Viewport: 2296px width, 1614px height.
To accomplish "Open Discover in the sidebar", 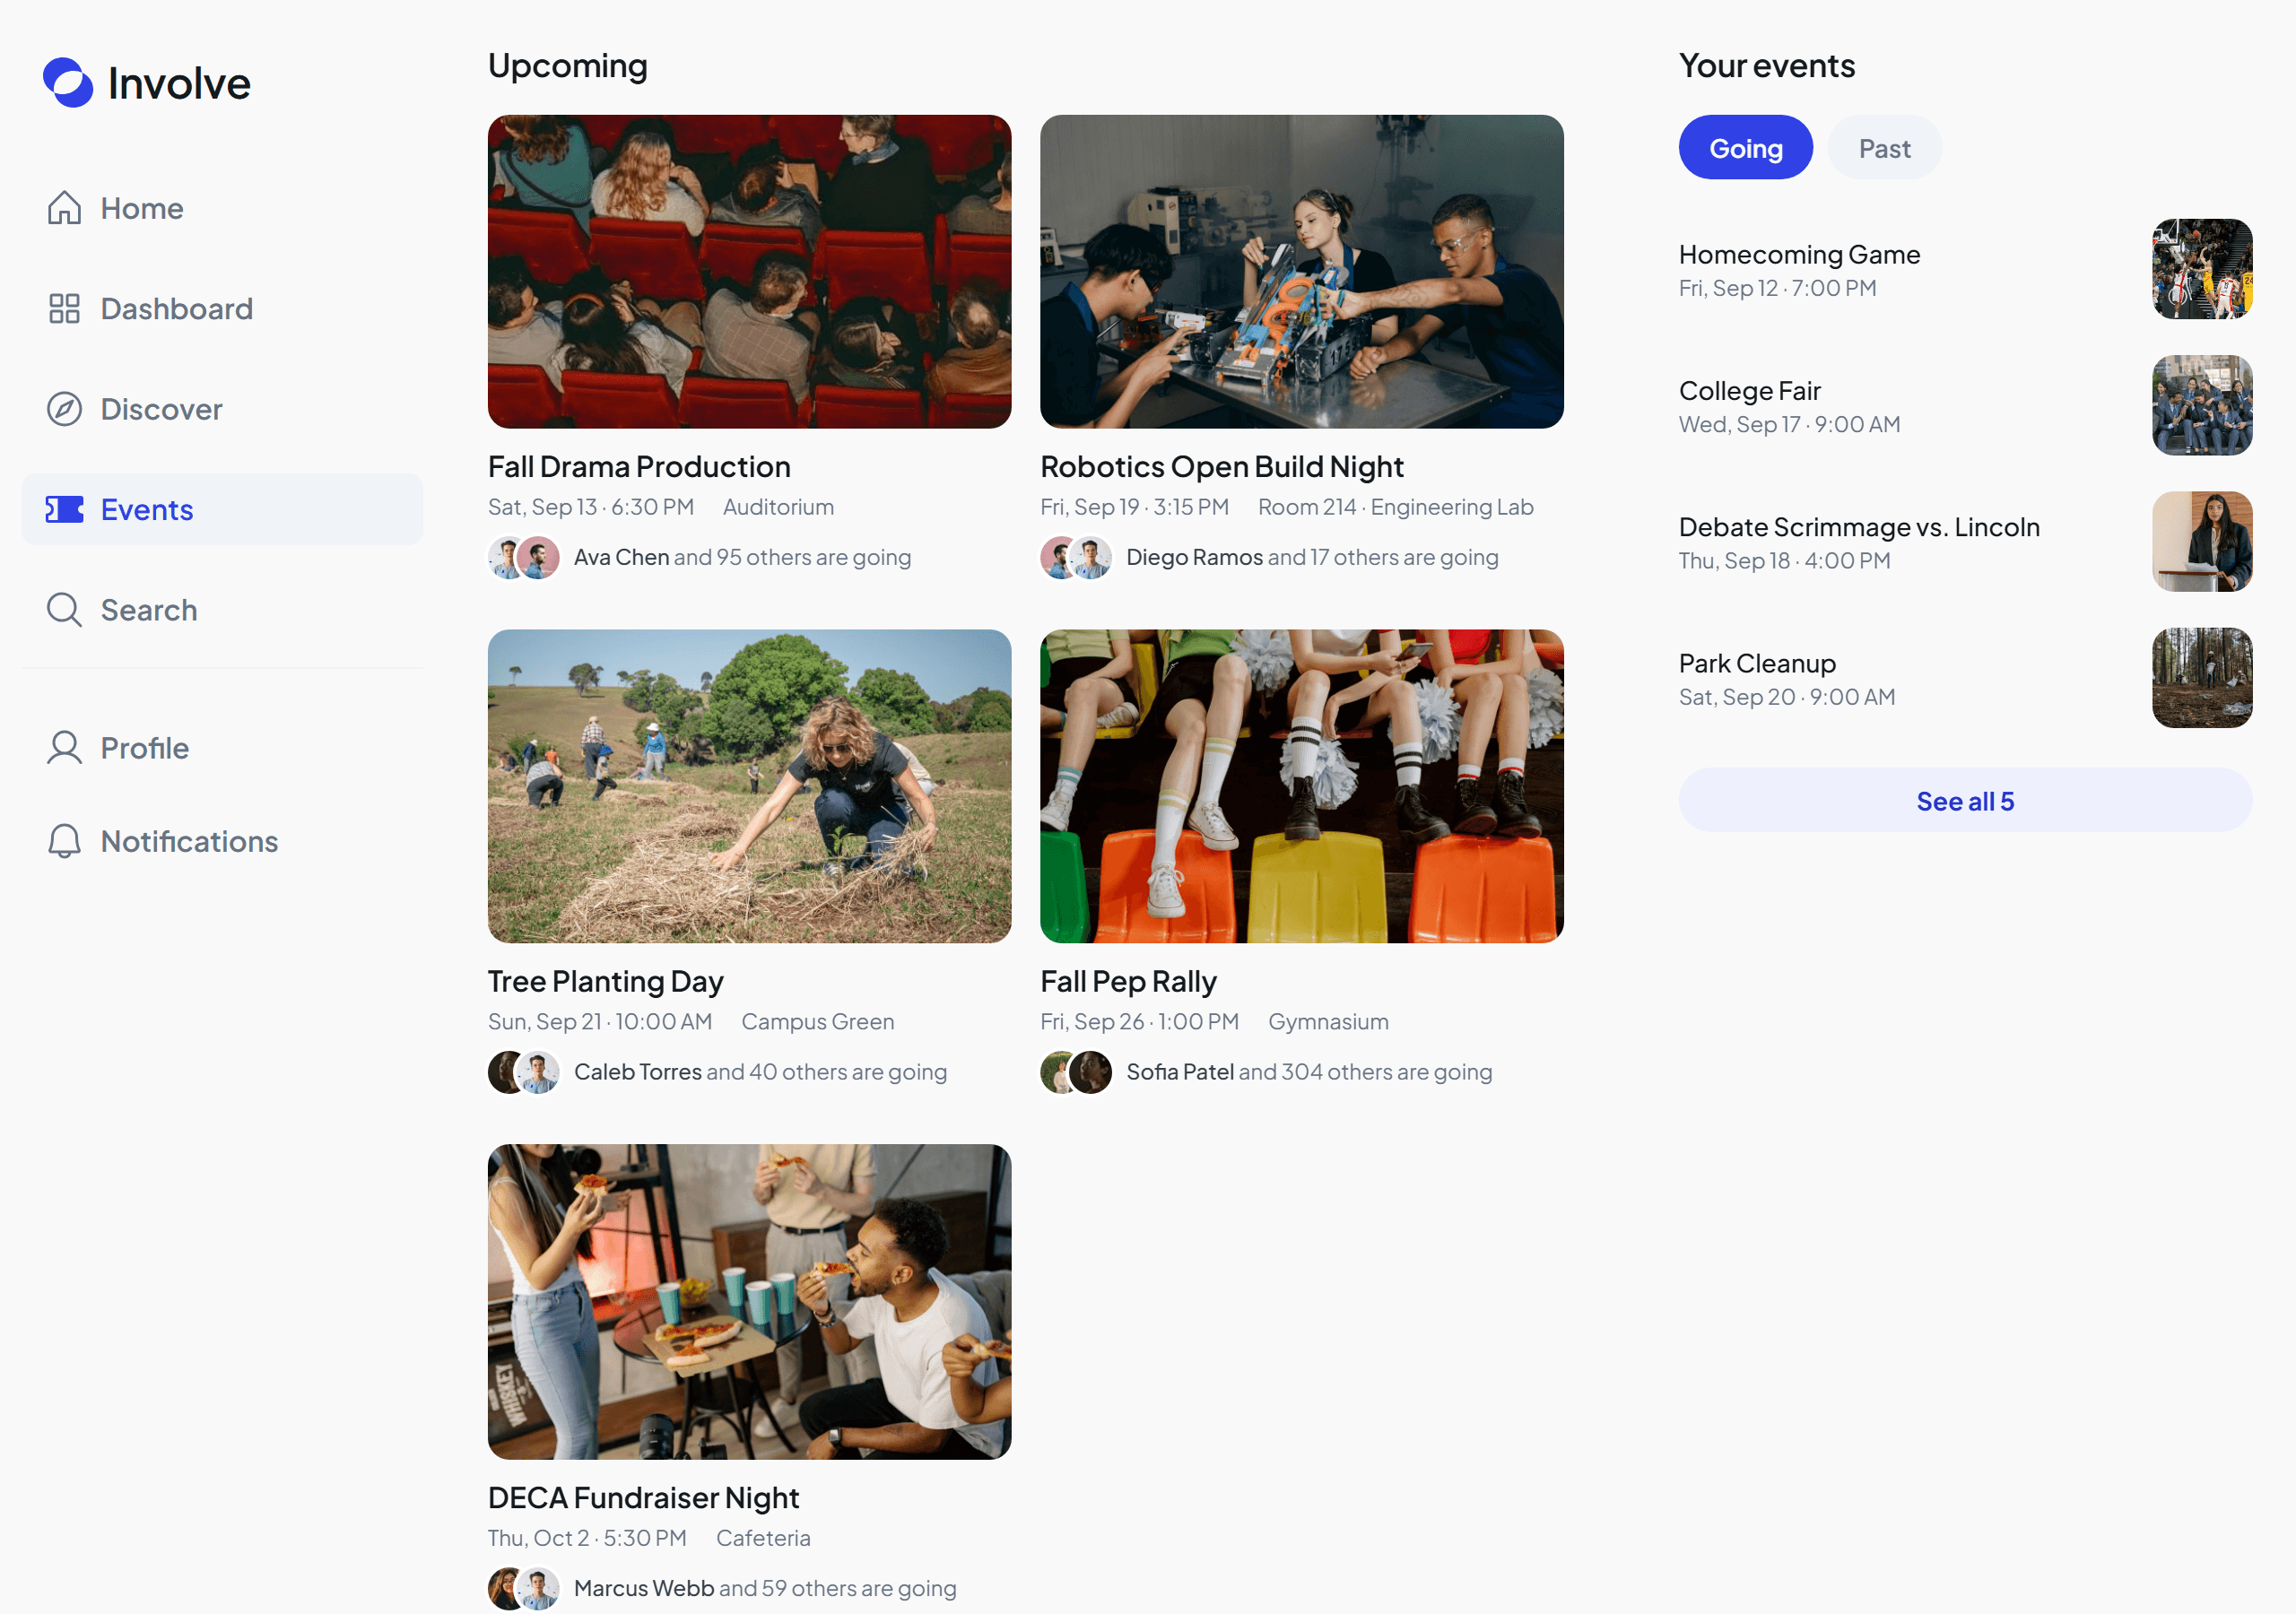I will point(222,409).
